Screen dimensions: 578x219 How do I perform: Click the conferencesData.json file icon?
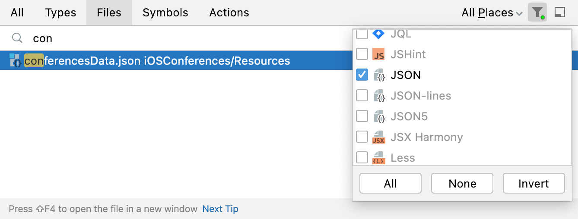tap(16, 61)
